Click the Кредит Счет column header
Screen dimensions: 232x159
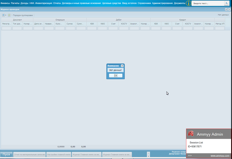coord(177,24)
